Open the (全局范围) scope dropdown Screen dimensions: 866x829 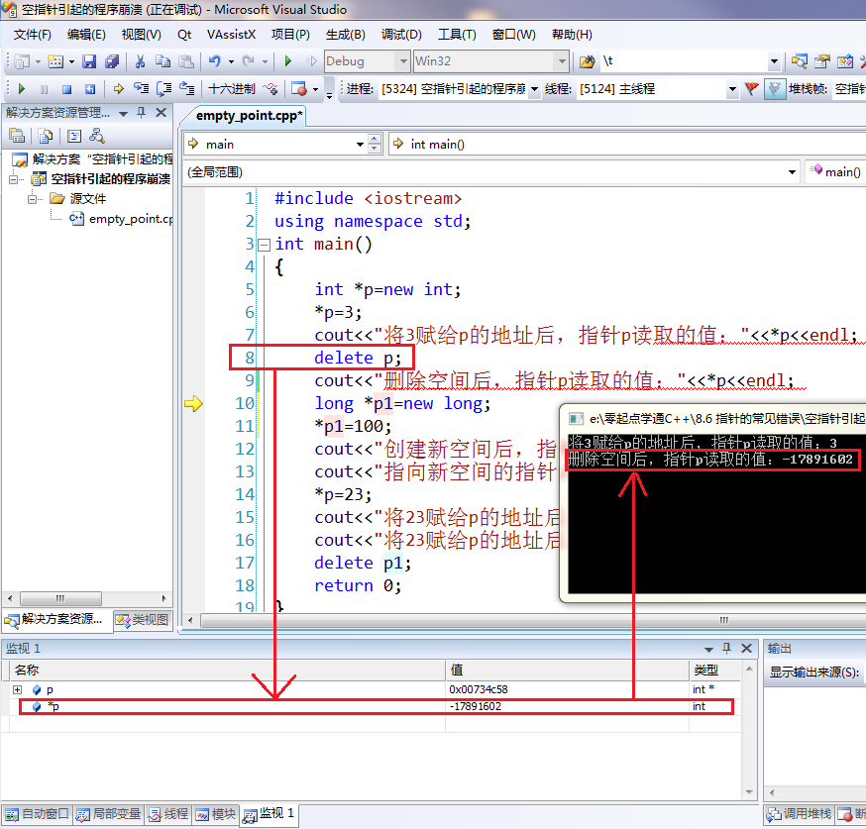tap(792, 172)
